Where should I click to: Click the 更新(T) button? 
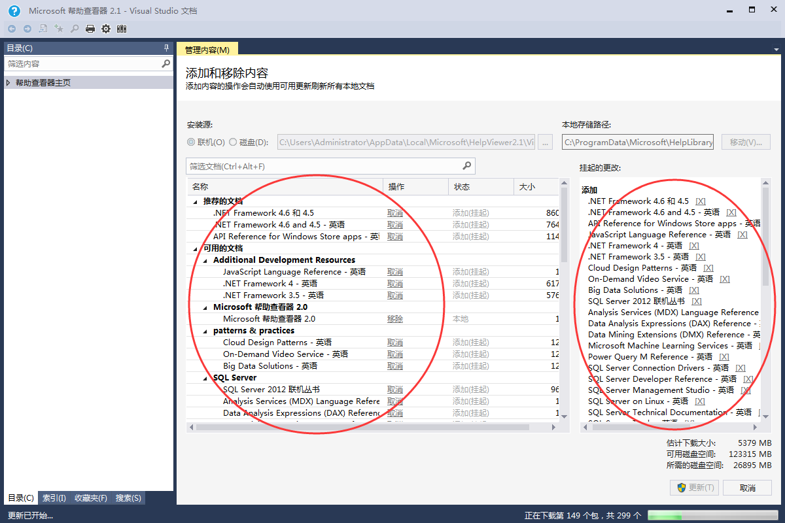[x=694, y=488]
